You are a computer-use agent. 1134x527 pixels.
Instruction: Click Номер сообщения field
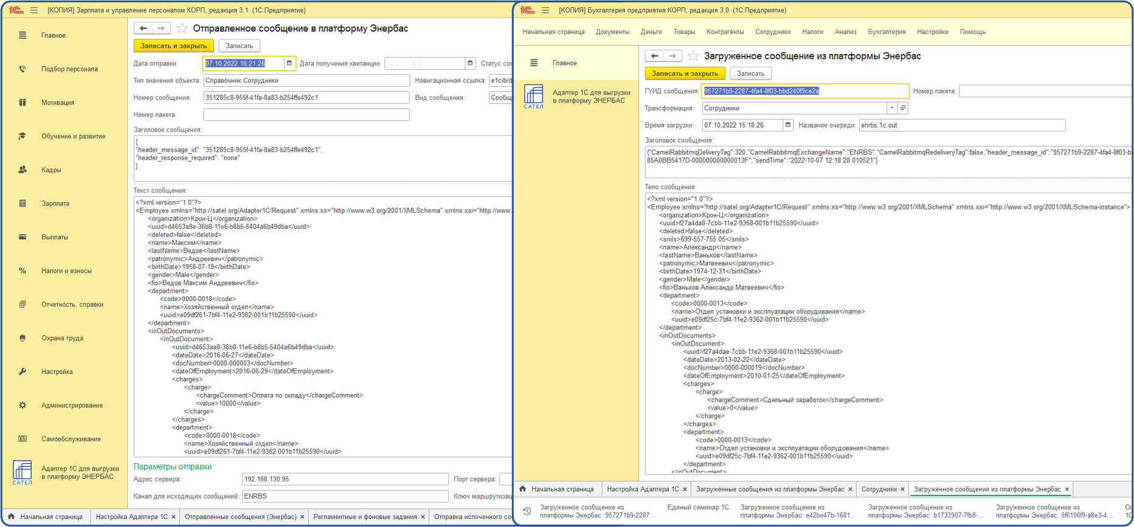click(306, 97)
